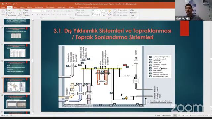Click the Kopyala (copy) button
This screenshot has width=212, height=119.
pos(9,13)
